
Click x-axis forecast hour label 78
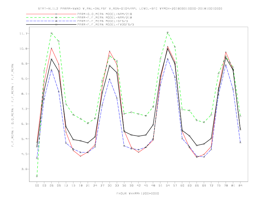coord(226,185)
